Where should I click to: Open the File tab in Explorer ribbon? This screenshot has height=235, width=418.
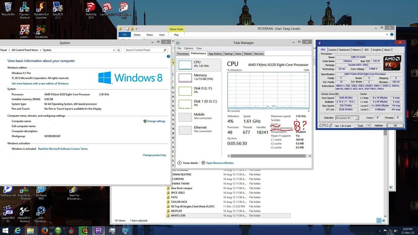point(124,35)
